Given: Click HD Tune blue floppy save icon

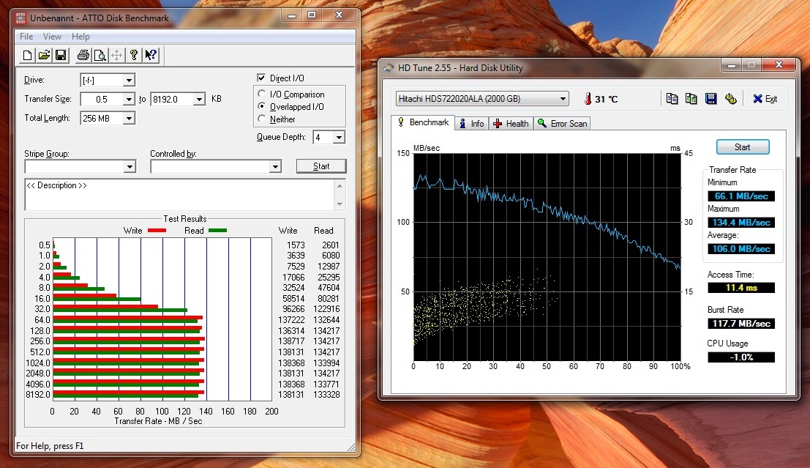Looking at the screenshot, I should (710, 99).
